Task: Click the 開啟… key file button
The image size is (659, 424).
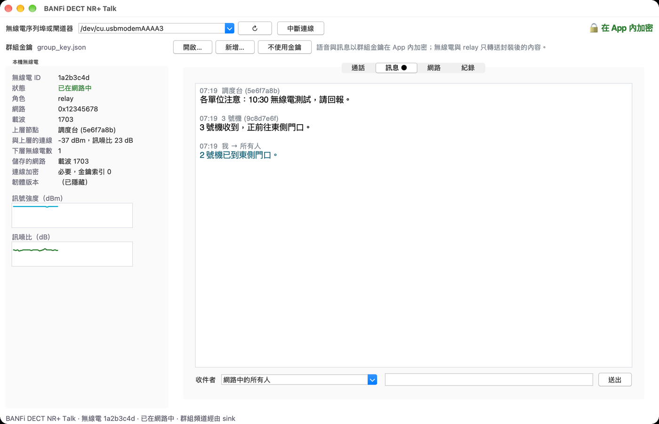Action: point(192,47)
